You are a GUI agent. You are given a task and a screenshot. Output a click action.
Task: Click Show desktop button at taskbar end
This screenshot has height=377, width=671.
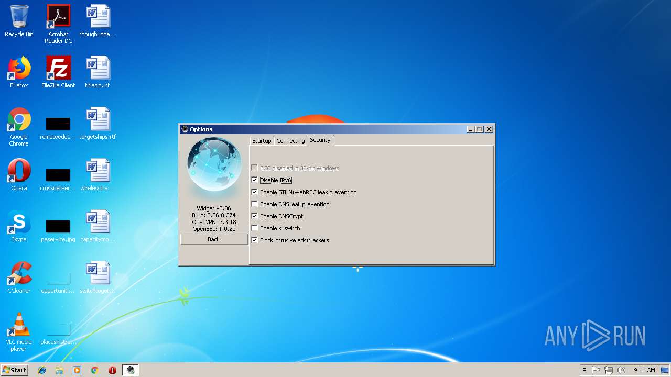point(665,370)
